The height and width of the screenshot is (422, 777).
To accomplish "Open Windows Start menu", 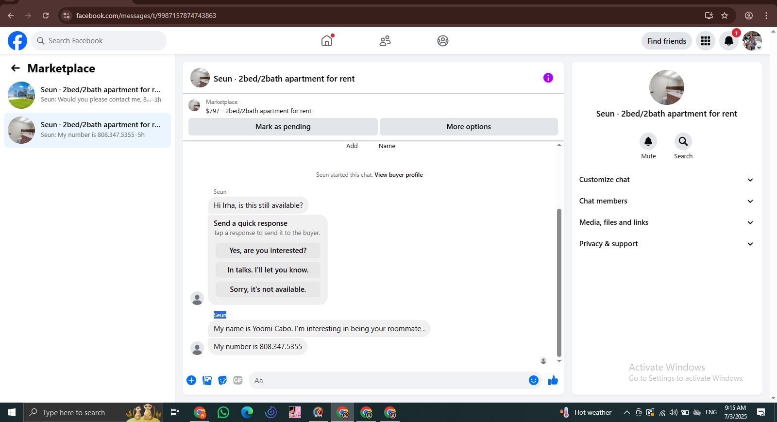I will pos(12,413).
